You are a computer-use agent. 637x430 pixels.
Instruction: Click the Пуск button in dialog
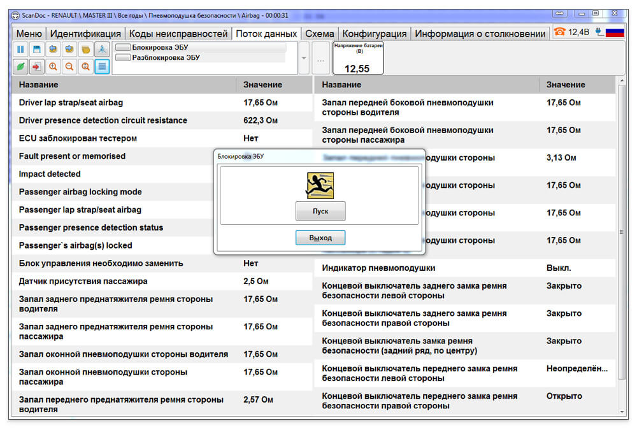pyautogui.click(x=320, y=211)
